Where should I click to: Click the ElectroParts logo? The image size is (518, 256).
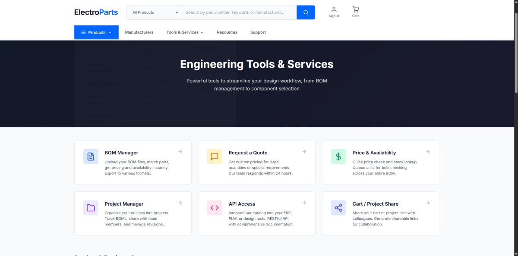point(96,12)
